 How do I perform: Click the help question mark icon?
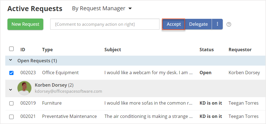(229, 24)
